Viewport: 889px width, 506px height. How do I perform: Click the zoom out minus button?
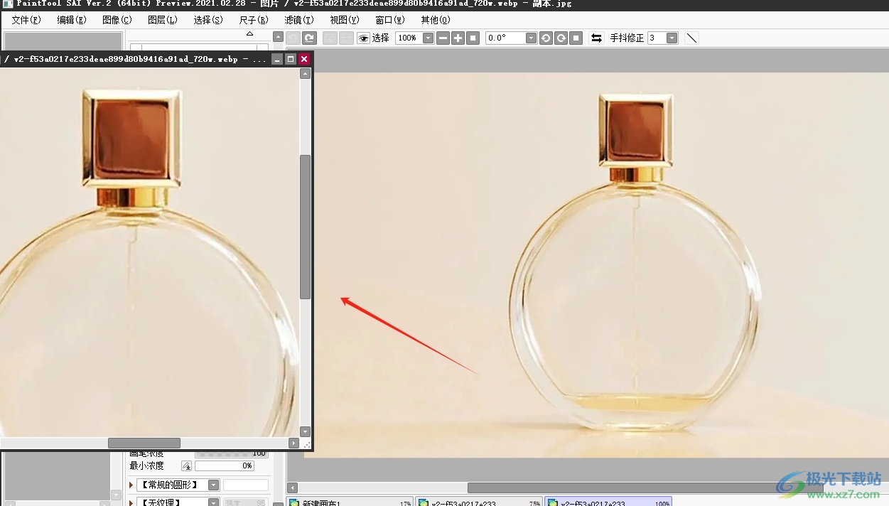tap(443, 38)
